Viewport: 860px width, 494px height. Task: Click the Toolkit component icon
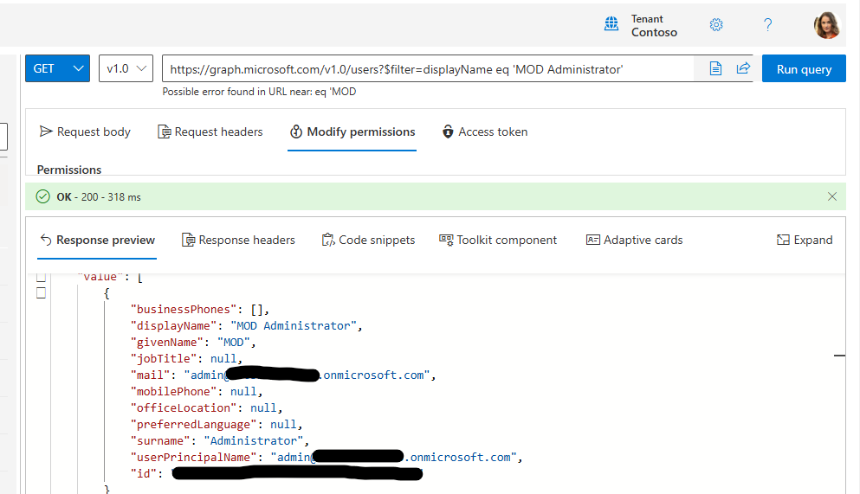pos(446,240)
